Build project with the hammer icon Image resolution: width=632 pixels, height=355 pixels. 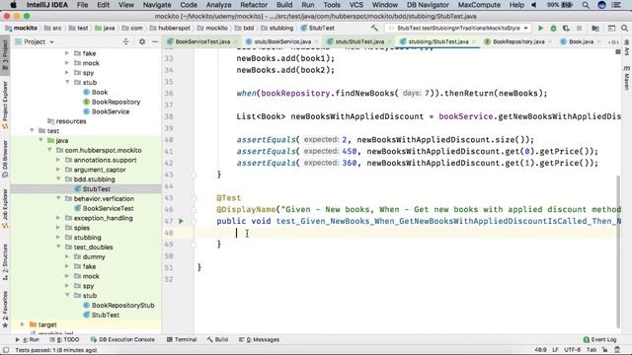374,29
